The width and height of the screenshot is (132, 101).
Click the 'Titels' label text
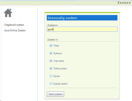56,46
